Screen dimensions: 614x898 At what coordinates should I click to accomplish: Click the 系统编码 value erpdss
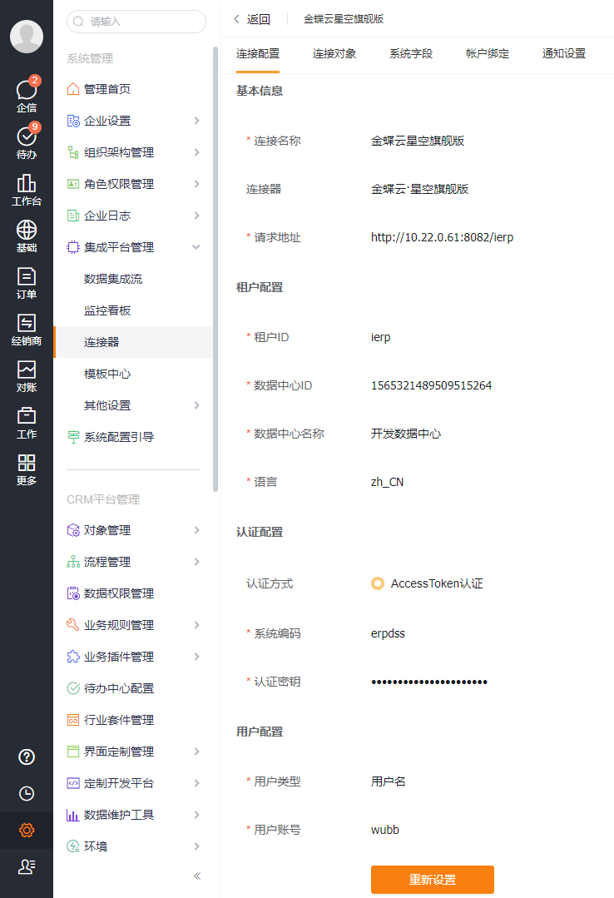pos(388,633)
